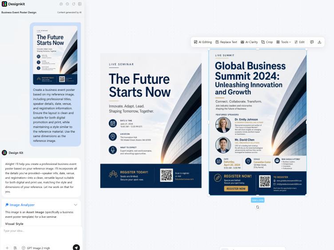Click the Designkit logo icon
The width and height of the screenshot is (334, 250).
(x=4, y=4)
